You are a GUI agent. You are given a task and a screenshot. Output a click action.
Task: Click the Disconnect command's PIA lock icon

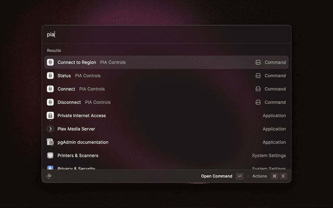(50, 102)
